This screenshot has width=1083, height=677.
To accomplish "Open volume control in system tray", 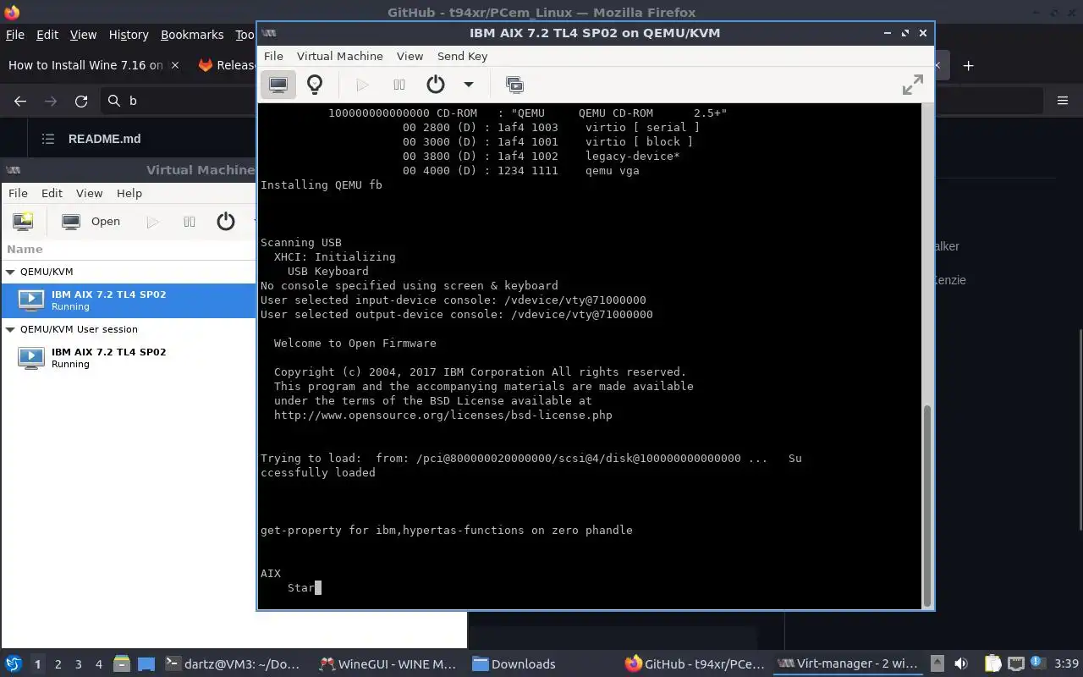I will pos(961,664).
